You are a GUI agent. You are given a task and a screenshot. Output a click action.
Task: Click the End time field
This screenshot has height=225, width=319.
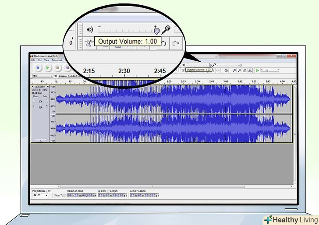(112, 195)
